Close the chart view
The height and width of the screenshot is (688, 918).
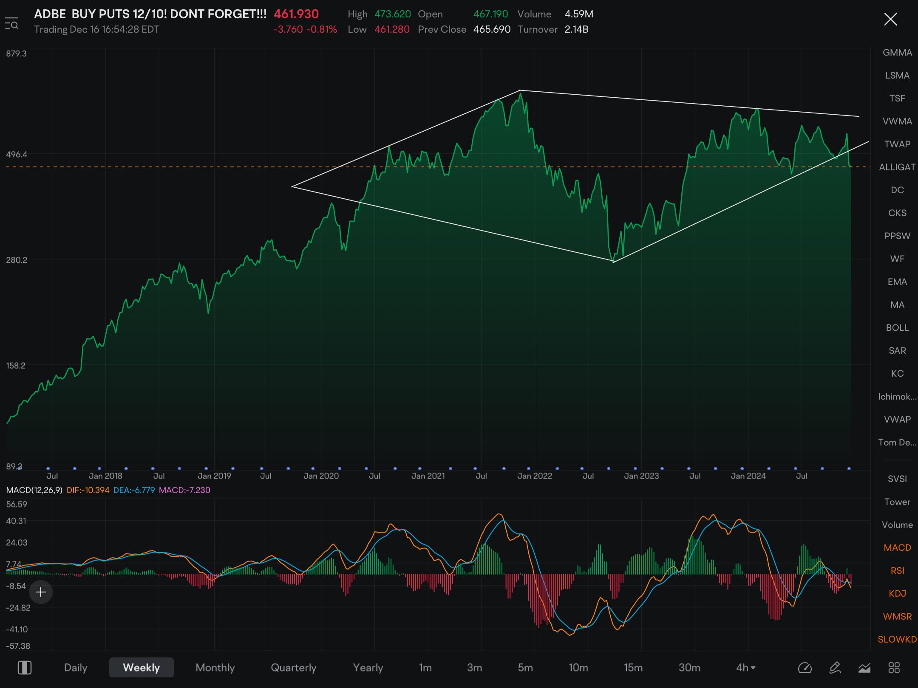pos(890,19)
